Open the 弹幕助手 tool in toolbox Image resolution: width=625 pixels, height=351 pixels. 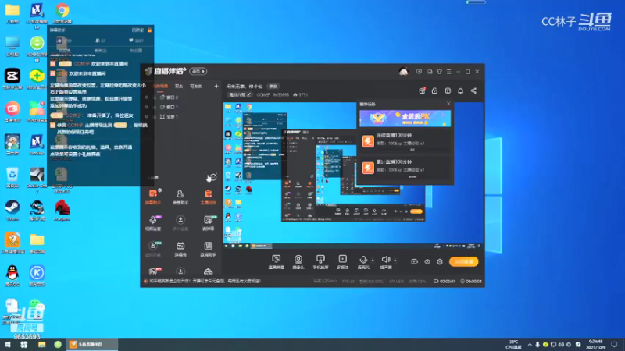pos(153,197)
